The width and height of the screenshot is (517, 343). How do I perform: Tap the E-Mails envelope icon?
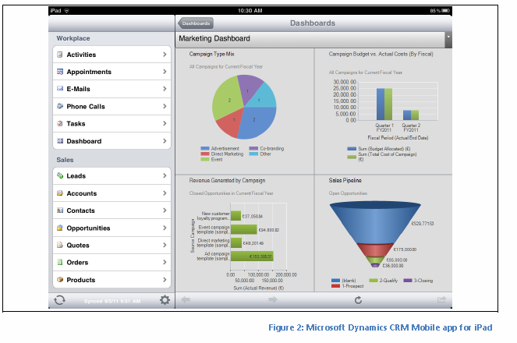pyautogui.click(x=60, y=88)
